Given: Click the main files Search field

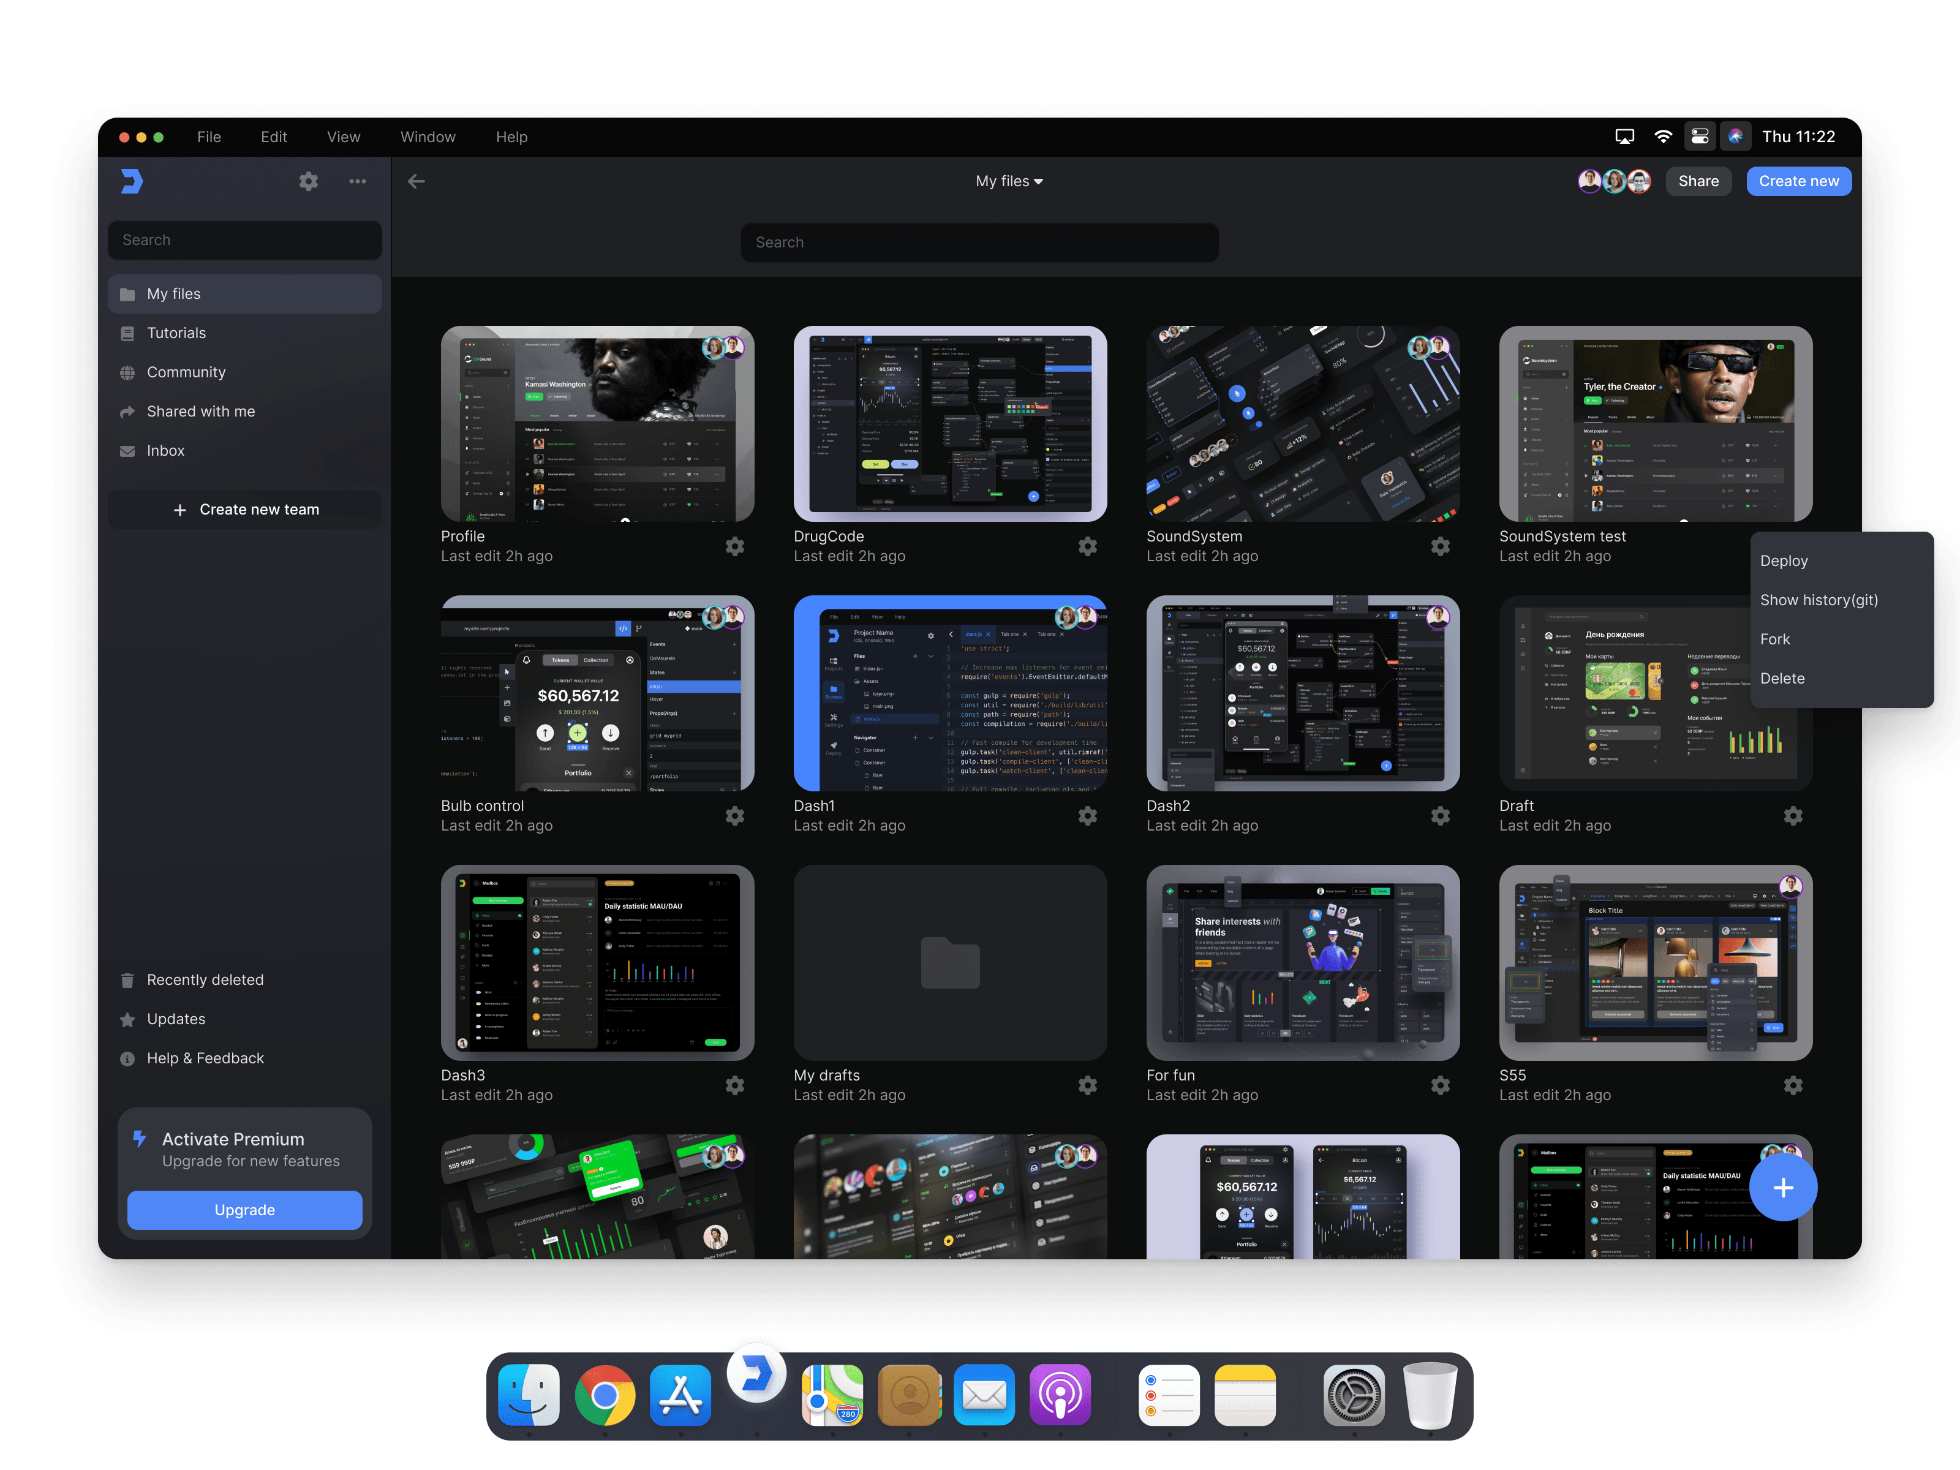Looking at the screenshot, I should click(979, 243).
